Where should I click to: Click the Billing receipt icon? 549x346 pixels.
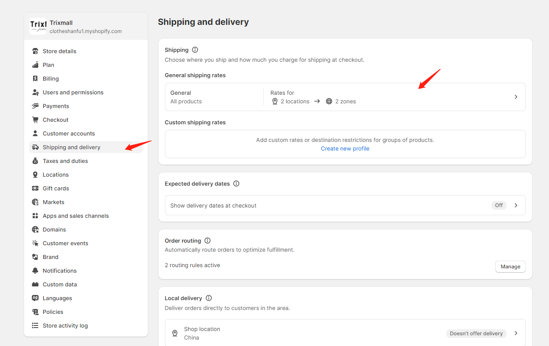tap(35, 78)
